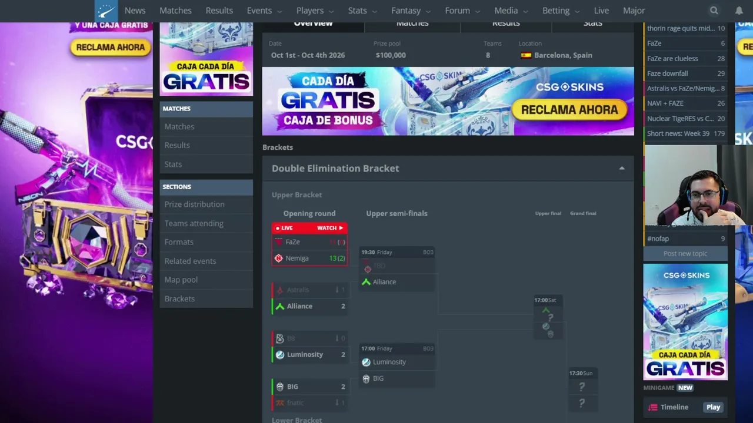Click the Nemiga logo in the live match
The height and width of the screenshot is (423, 753).
[279, 258]
